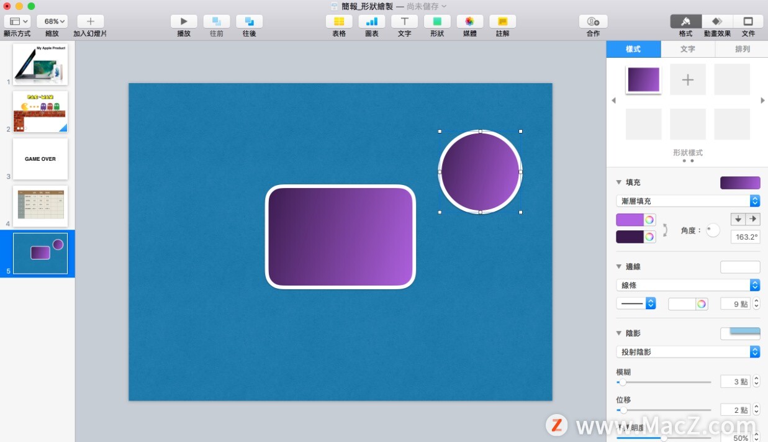768x442 pixels.
Task: Go to previous shape styles page arrow
Action: coord(613,101)
